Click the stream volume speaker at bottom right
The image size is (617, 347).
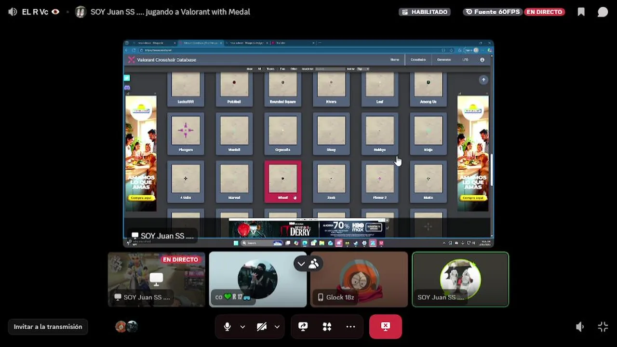580,327
